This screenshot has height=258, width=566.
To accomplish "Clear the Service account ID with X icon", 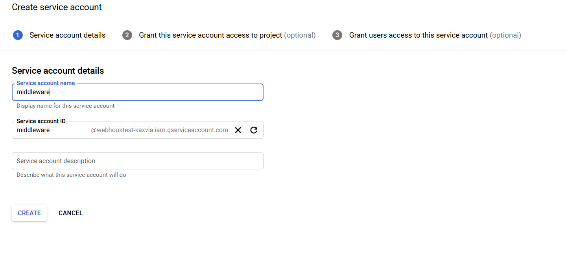I will point(238,130).
